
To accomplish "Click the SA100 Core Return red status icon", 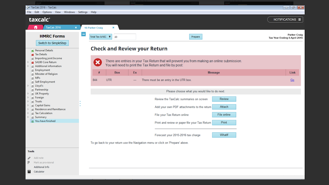I will point(33,62).
